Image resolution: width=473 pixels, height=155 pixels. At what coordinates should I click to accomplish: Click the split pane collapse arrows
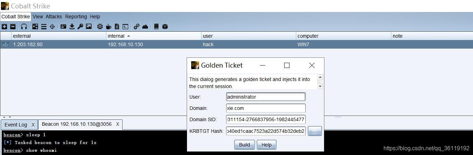[x=7, y=117]
